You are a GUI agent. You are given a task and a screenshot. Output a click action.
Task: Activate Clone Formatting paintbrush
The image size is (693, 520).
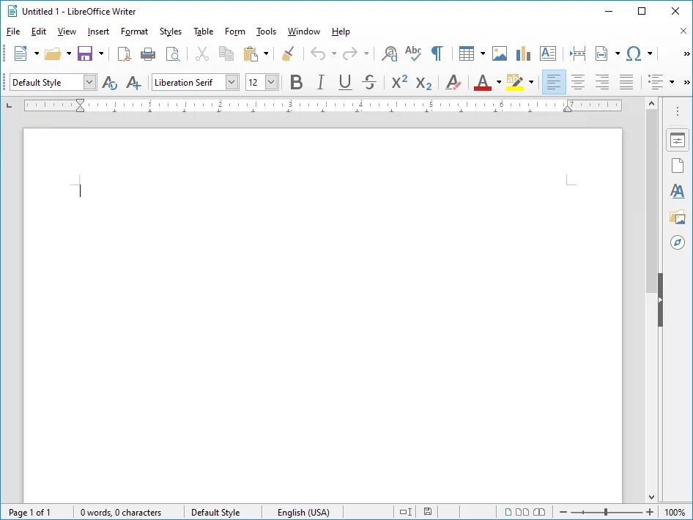tap(288, 53)
